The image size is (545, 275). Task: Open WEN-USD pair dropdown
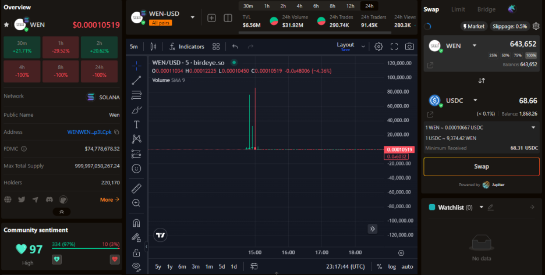[x=193, y=17]
